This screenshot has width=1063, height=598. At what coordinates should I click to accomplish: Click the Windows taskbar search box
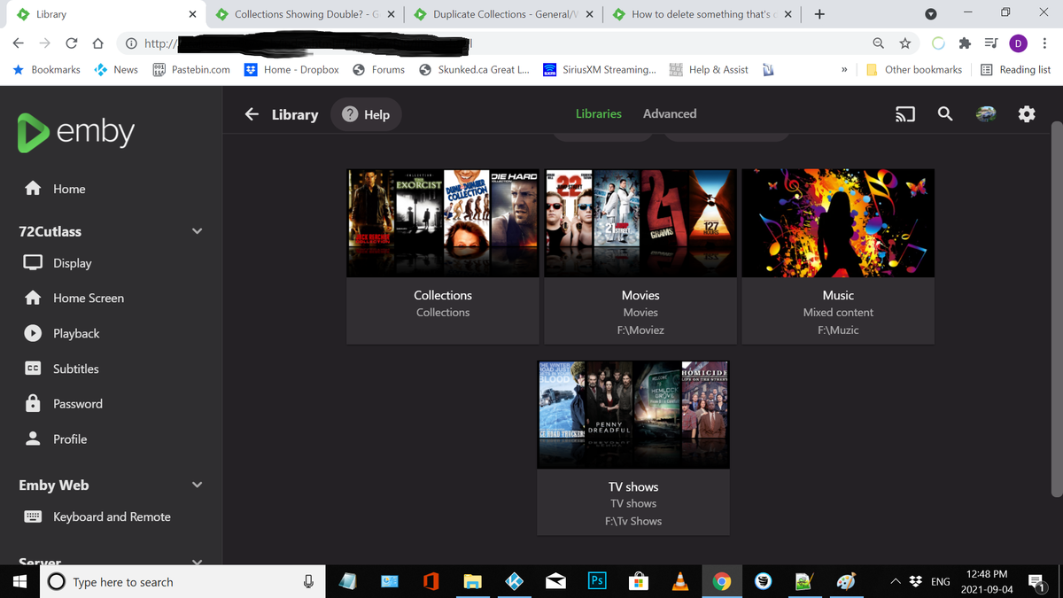tap(182, 582)
